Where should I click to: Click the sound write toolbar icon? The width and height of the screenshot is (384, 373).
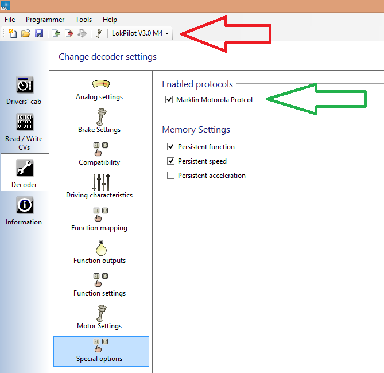pyautogui.click(x=82, y=33)
